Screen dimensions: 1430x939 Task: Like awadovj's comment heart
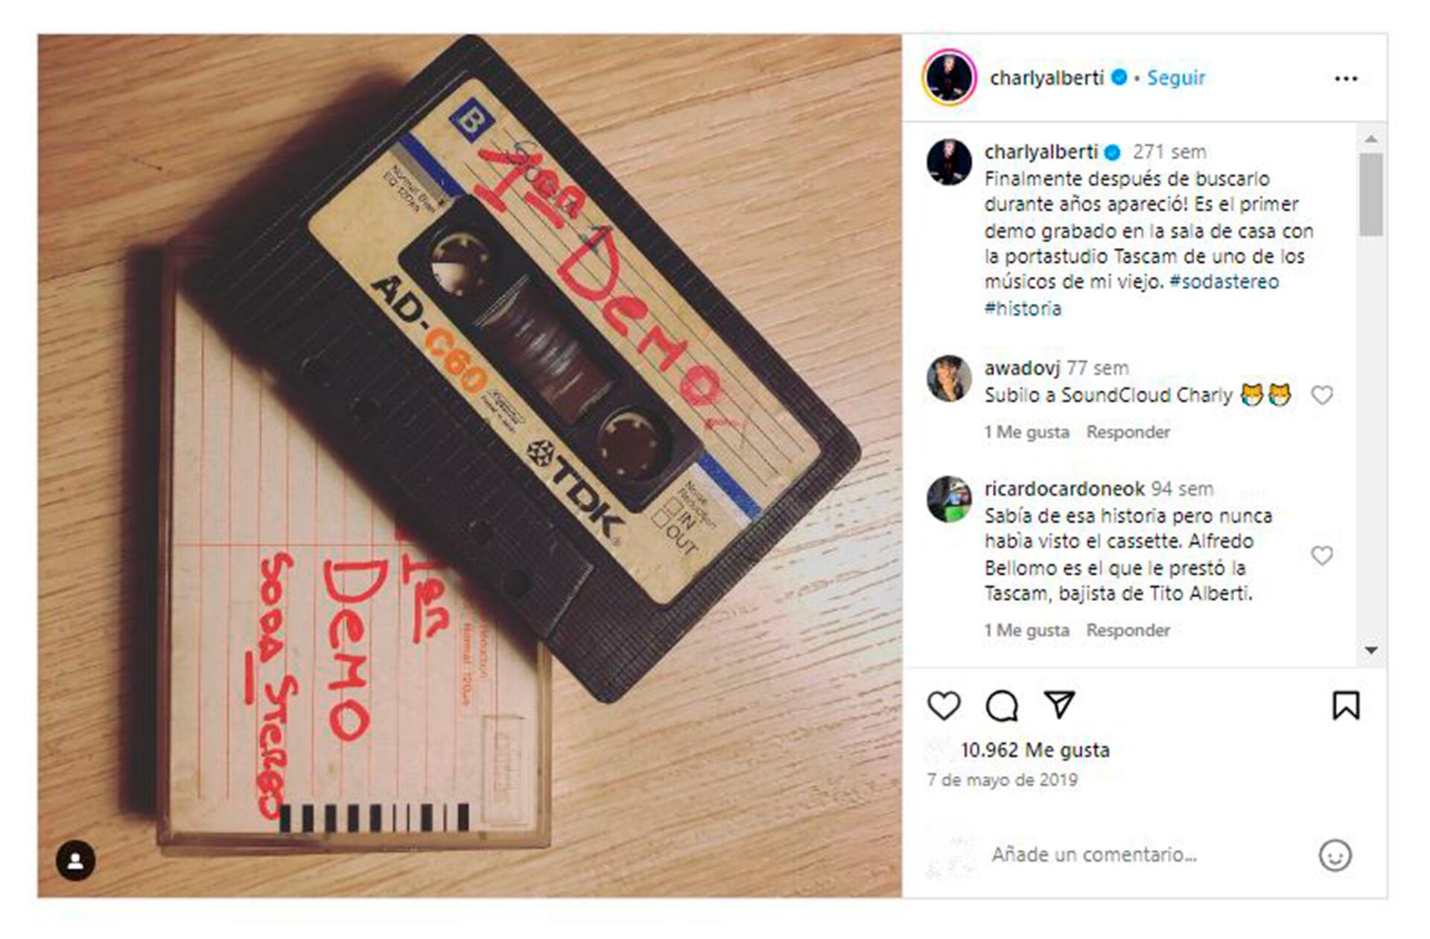coord(1322,395)
